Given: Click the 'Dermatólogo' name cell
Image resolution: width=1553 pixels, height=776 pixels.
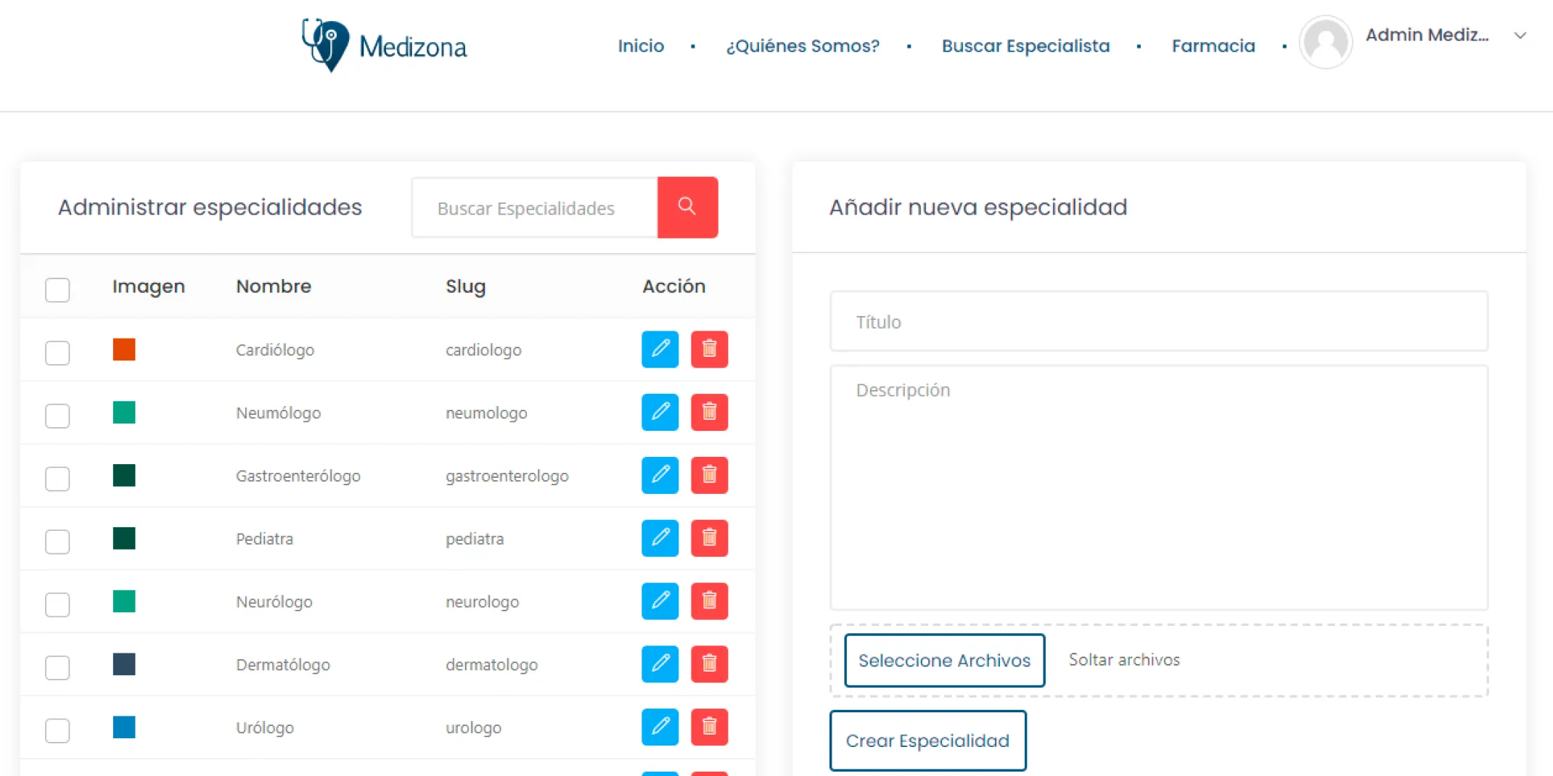Looking at the screenshot, I should 283,664.
